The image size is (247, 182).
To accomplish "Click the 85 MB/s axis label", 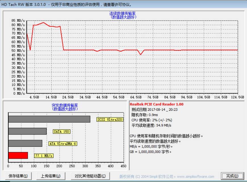I will [x=18, y=20].
